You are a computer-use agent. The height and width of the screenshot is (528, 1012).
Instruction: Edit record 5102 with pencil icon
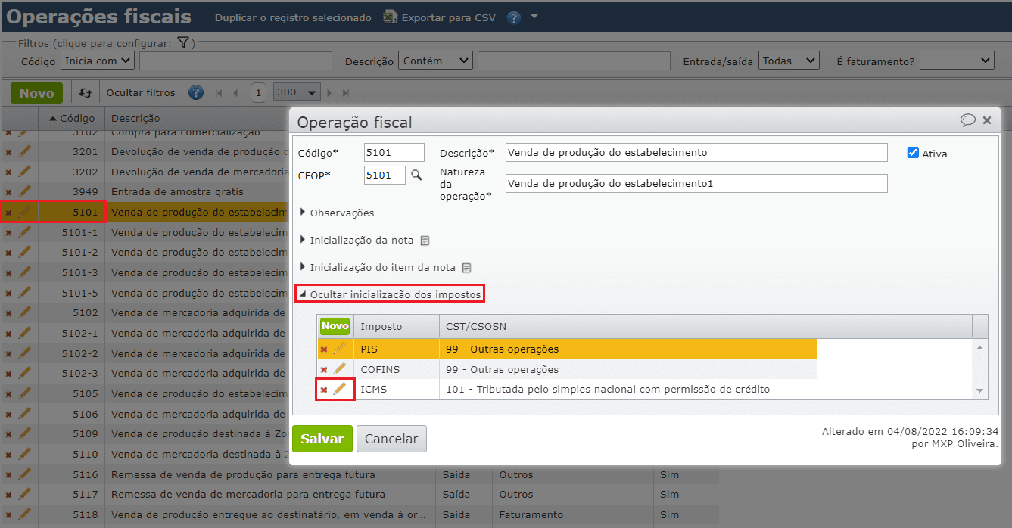[24, 312]
